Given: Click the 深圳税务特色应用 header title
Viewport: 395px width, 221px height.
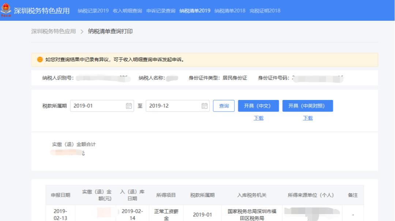Looking at the screenshot, I should point(42,11).
